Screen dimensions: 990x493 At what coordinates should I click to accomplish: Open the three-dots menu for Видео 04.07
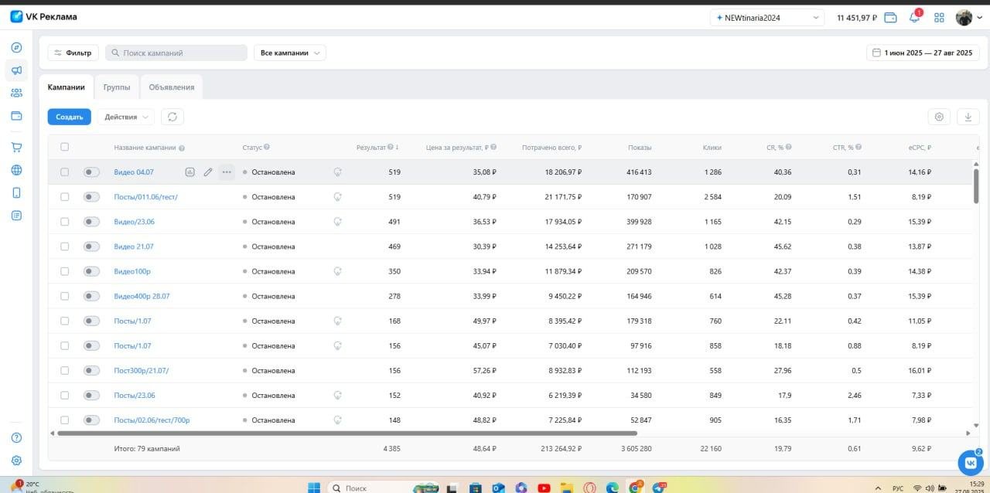point(226,172)
